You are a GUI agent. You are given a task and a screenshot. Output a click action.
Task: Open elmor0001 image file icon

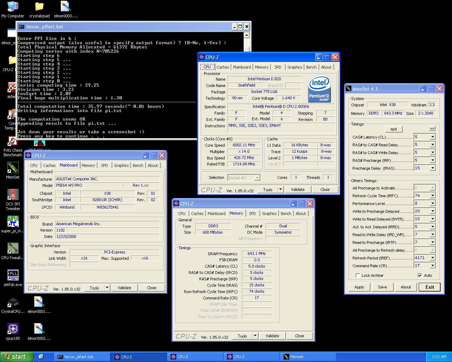(39, 305)
